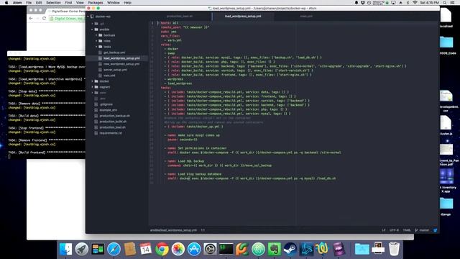The height and width of the screenshot is (259, 460).
Task: Open the Find menu
Action: tap(68, 3)
